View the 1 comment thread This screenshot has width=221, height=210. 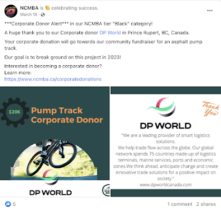pos(180,204)
